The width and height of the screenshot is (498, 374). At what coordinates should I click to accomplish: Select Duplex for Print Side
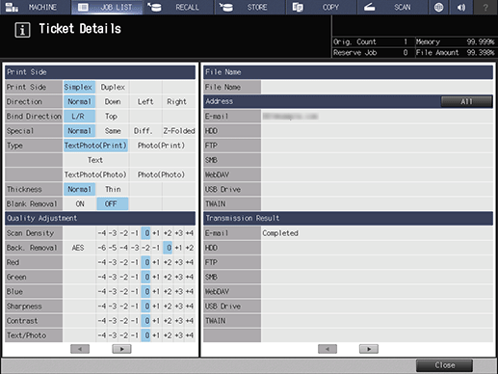(113, 87)
